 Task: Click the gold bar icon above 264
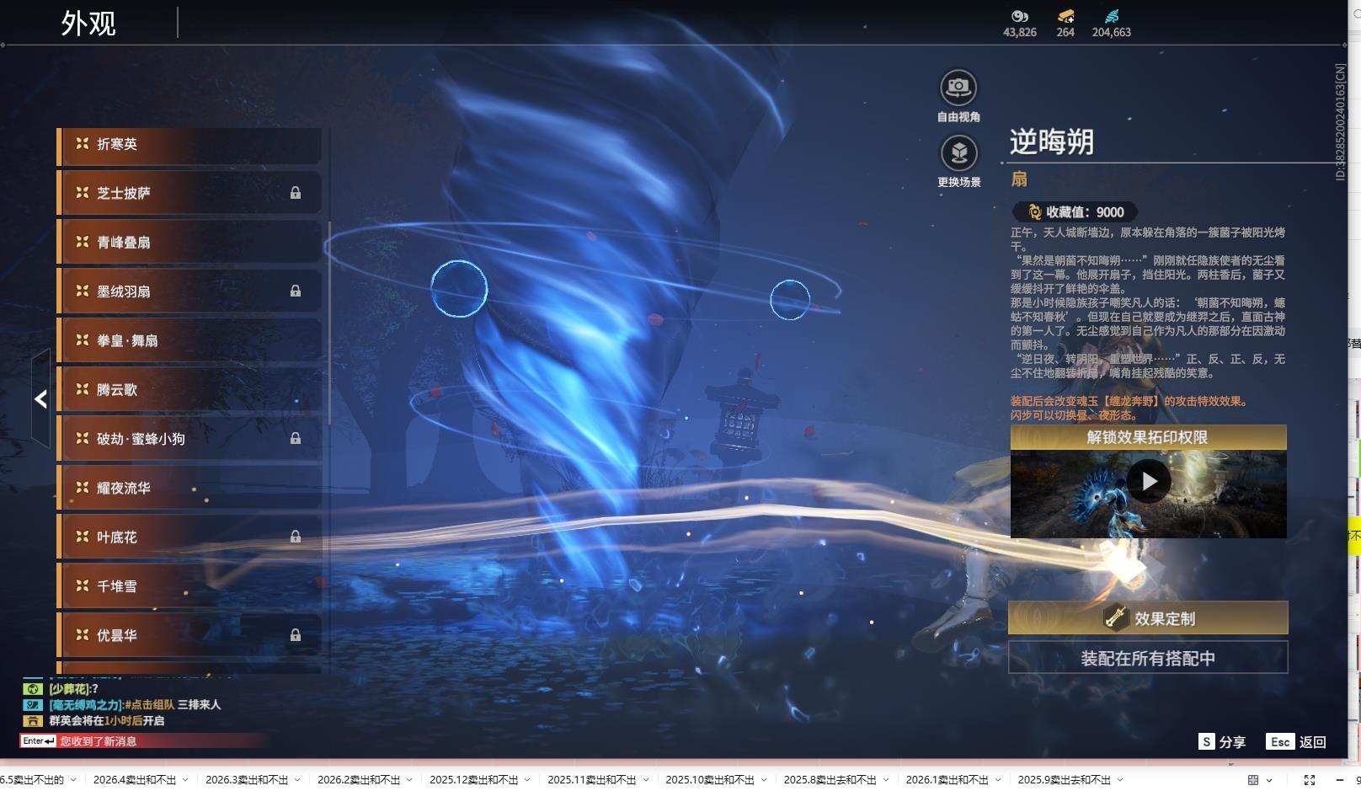[x=1065, y=16]
